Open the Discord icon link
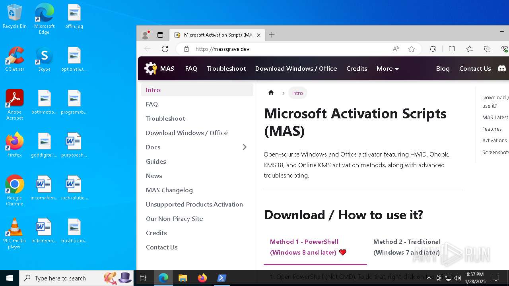Image resolution: width=509 pixels, height=286 pixels. [x=502, y=68]
